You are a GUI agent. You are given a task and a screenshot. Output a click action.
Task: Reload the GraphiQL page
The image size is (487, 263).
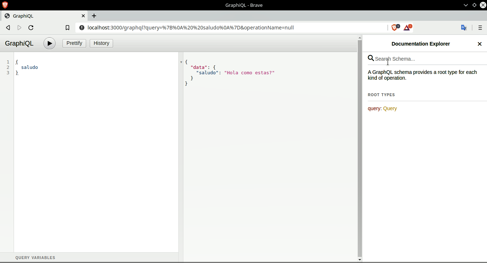(x=31, y=27)
